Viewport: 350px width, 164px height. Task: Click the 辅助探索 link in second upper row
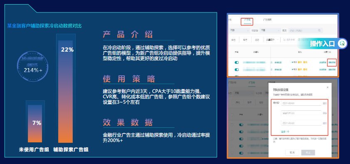click(332, 70)
